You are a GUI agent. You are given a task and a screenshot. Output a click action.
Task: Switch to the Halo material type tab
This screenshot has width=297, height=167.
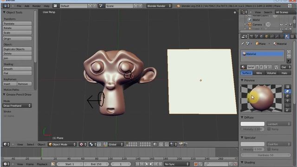[284, 73]
